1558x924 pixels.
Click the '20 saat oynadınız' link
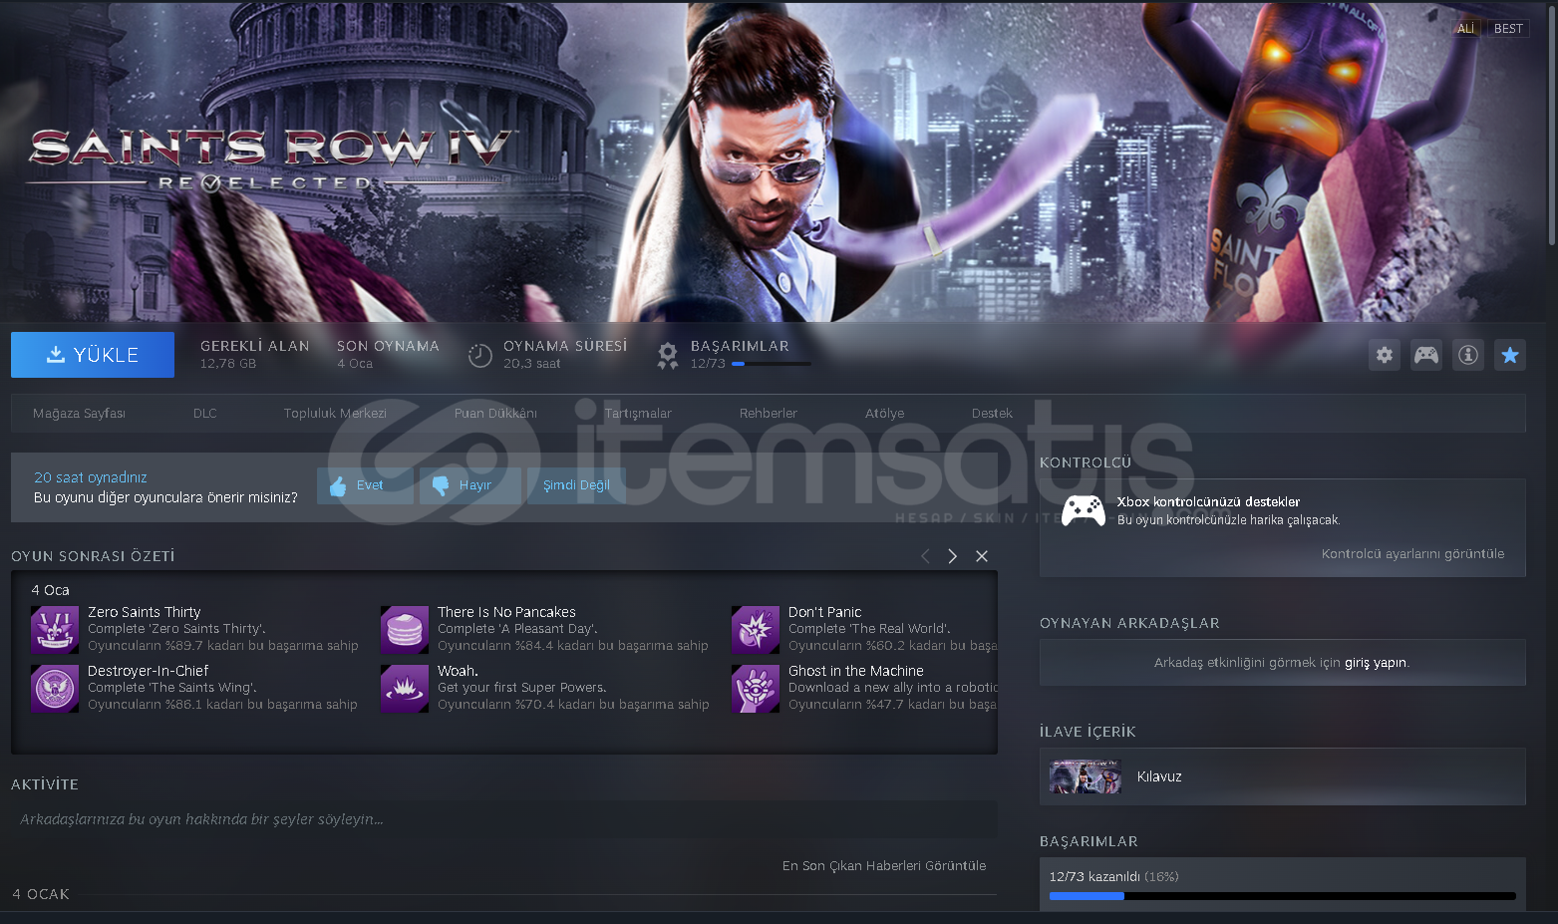point(90,477)
